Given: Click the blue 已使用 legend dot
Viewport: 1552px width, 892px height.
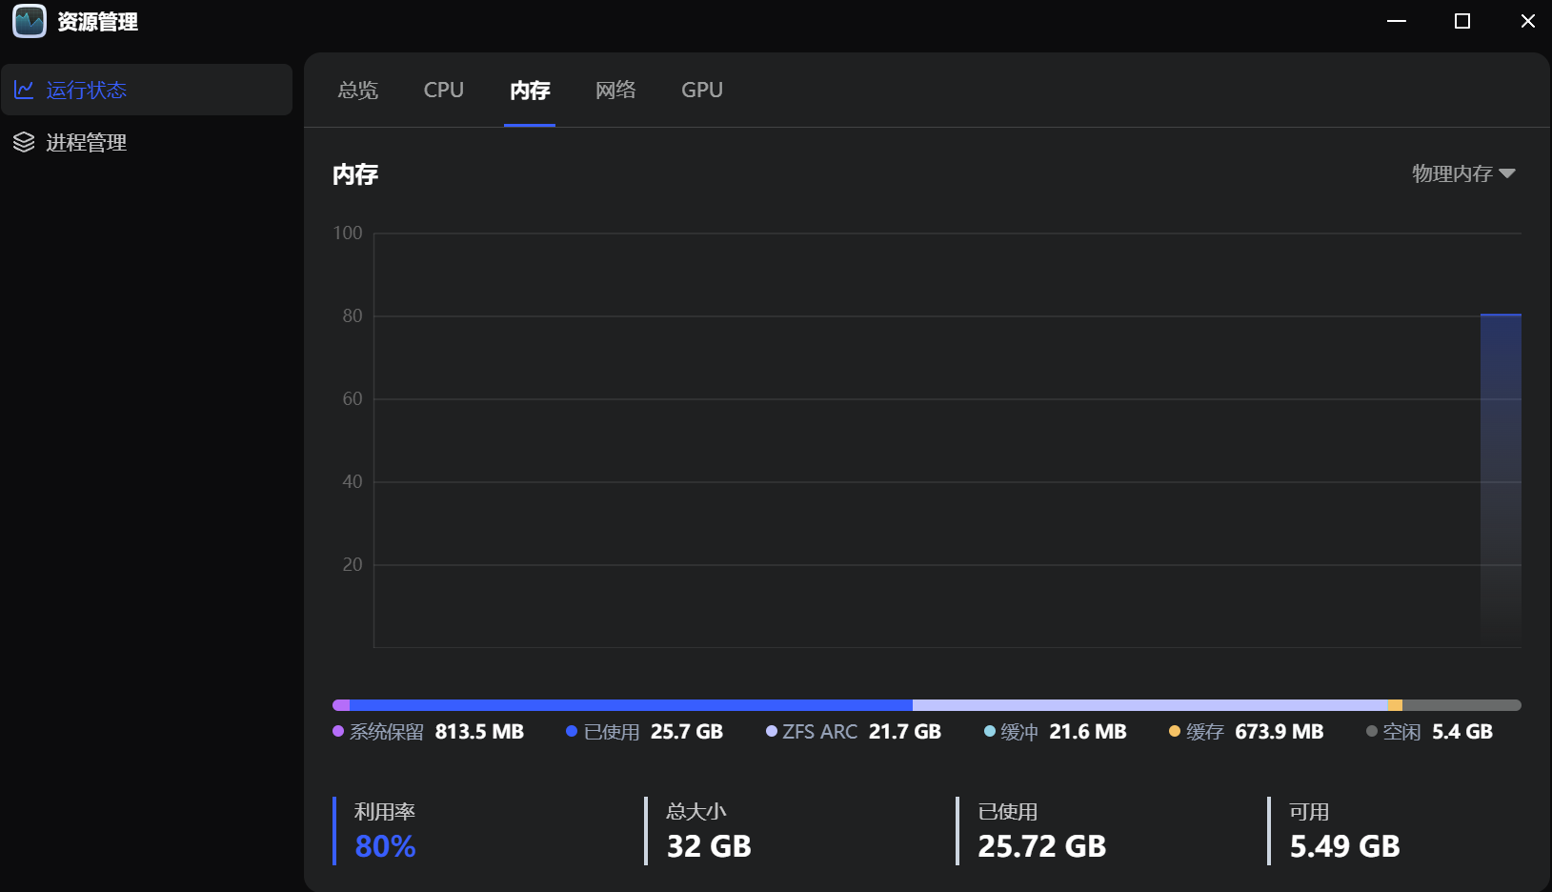Looking at the screenshot, I should [x=572, y=731].
